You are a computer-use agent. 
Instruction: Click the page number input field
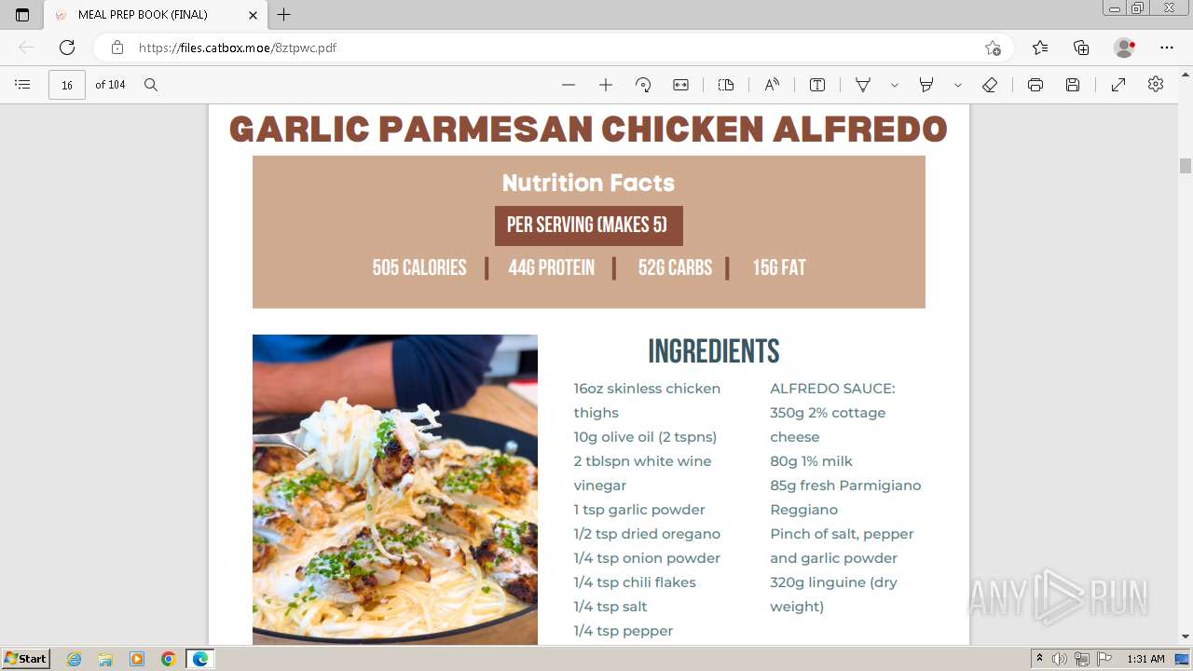click(x=67, y=85)
